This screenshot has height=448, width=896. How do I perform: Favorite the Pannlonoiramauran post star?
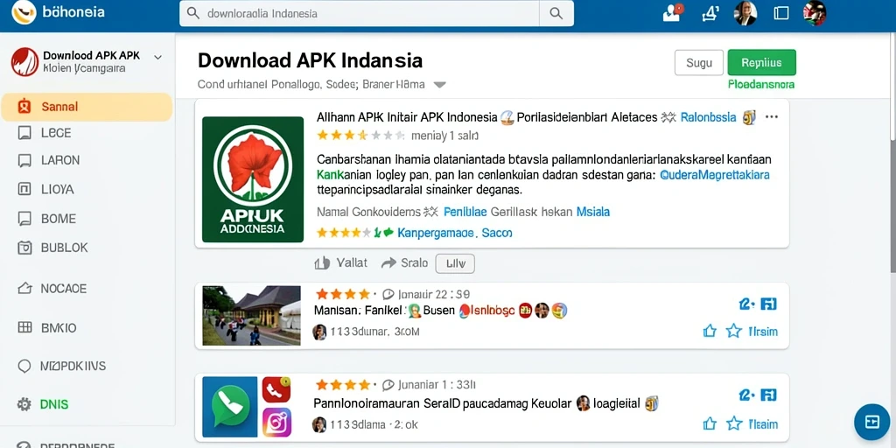pyautogui.click(x=734, y=423)
